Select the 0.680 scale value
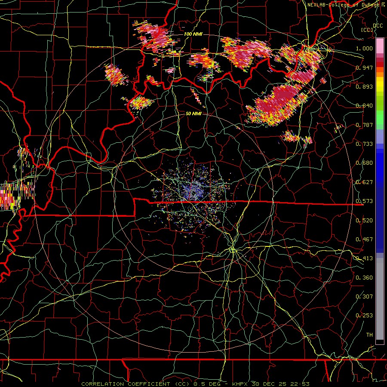Viewport: 387px width, 387px height. coord(364,163)
